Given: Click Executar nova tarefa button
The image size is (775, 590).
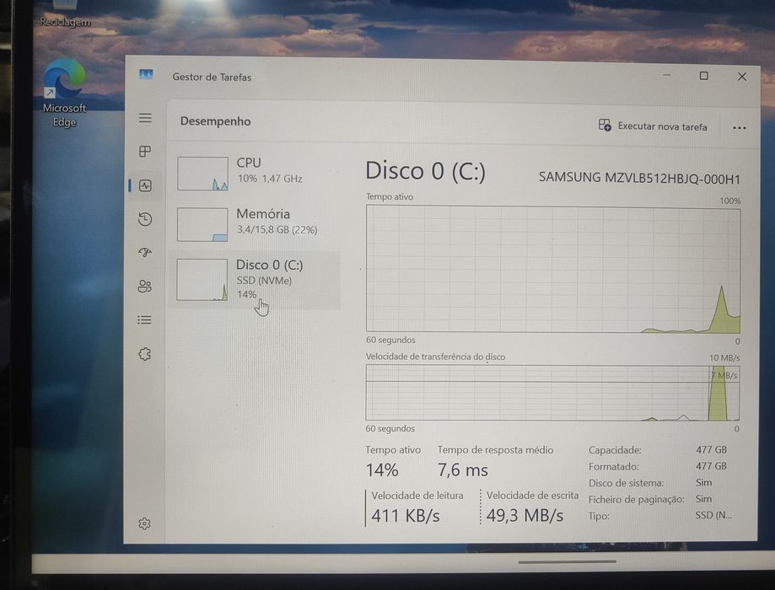Looking at the screenshot, I should (653, 126).
